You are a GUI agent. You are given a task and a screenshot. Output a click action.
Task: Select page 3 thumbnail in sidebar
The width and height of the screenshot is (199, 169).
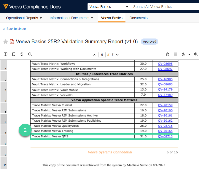coord(4,87)
